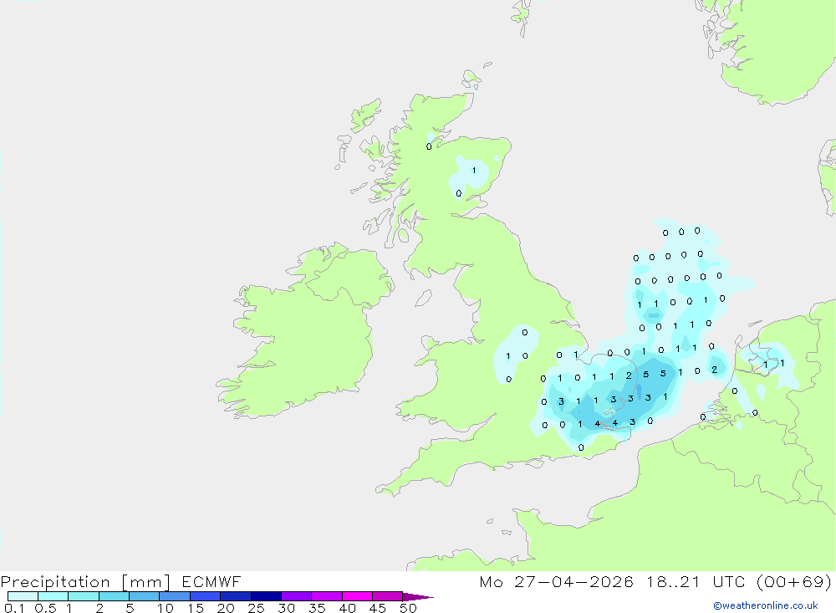Select the 40–45 mm magenta legend swatch
836x613 pixels.
point(357,596)
